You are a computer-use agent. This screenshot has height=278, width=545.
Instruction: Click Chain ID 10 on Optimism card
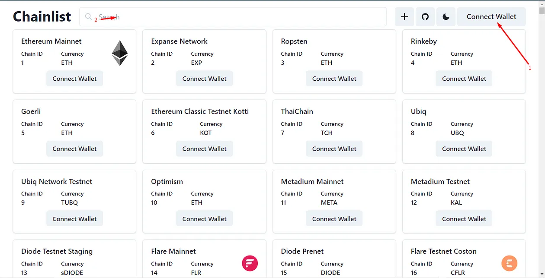click(154, 203)
